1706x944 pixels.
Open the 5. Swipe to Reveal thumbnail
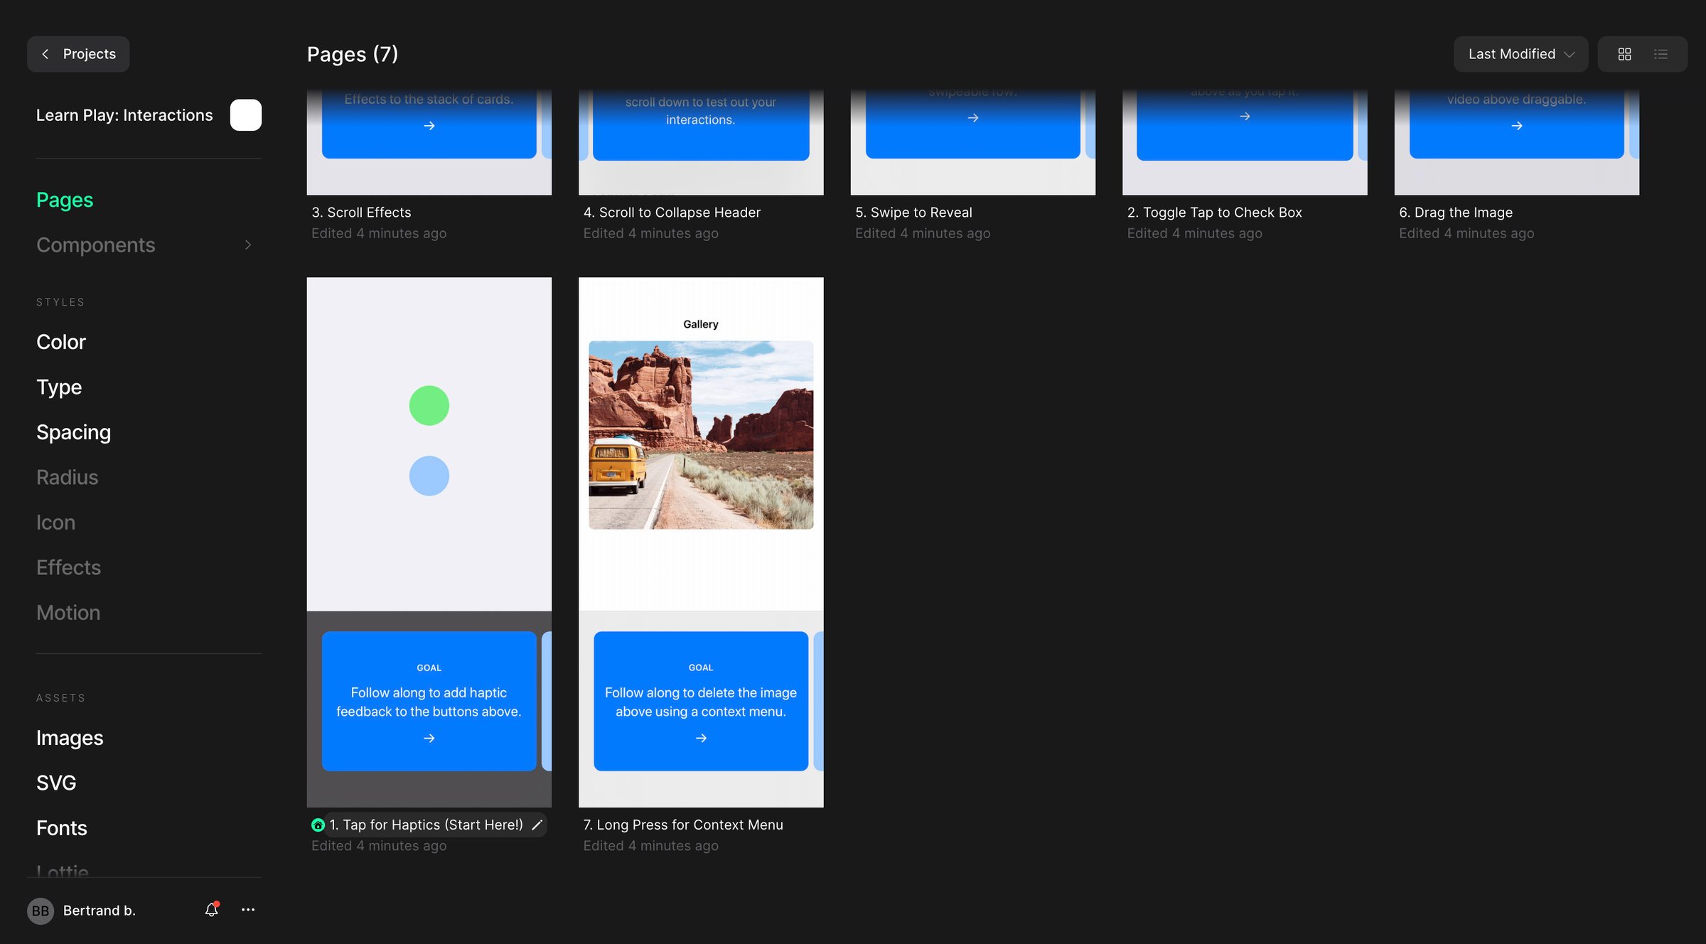tap(972, 142)
